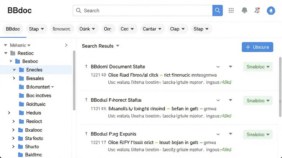
Task: Open the Stap dropdown after BBdoc
Action: click(37, 29)
